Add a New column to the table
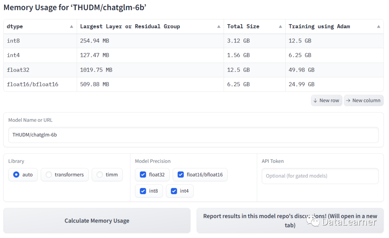 click(364, 100)
